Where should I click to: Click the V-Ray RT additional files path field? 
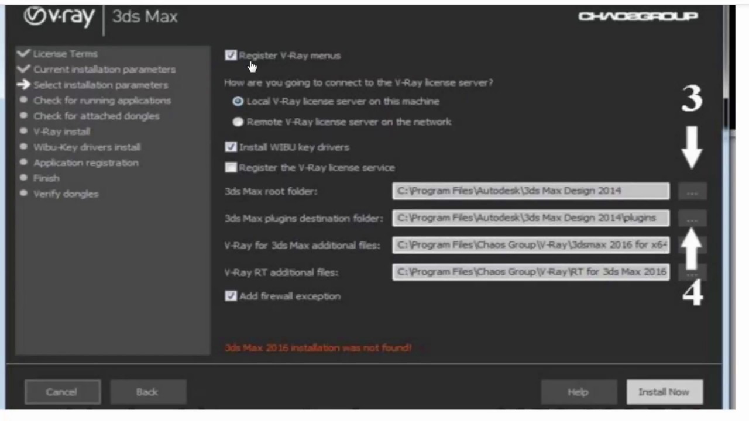[531, 272]
